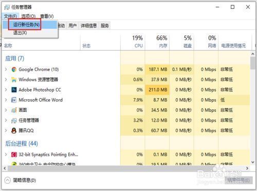Click the 腾讯QQ penguin icon
This screenshot has width=257, height=191.
pyautogui.click(x=14, y=130)
